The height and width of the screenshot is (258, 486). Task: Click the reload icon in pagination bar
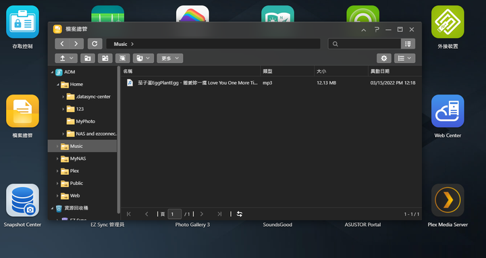pos(240,214)
